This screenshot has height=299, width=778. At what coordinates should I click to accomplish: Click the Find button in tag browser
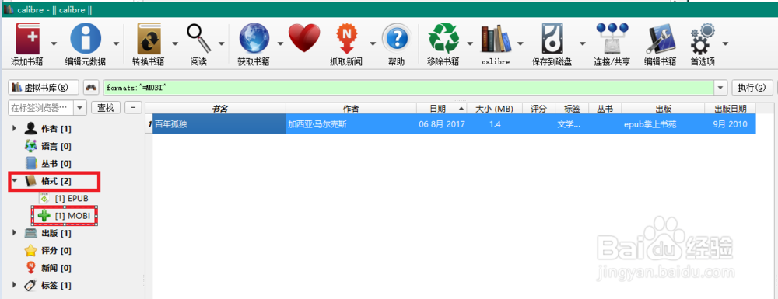[x=105, y=107]
